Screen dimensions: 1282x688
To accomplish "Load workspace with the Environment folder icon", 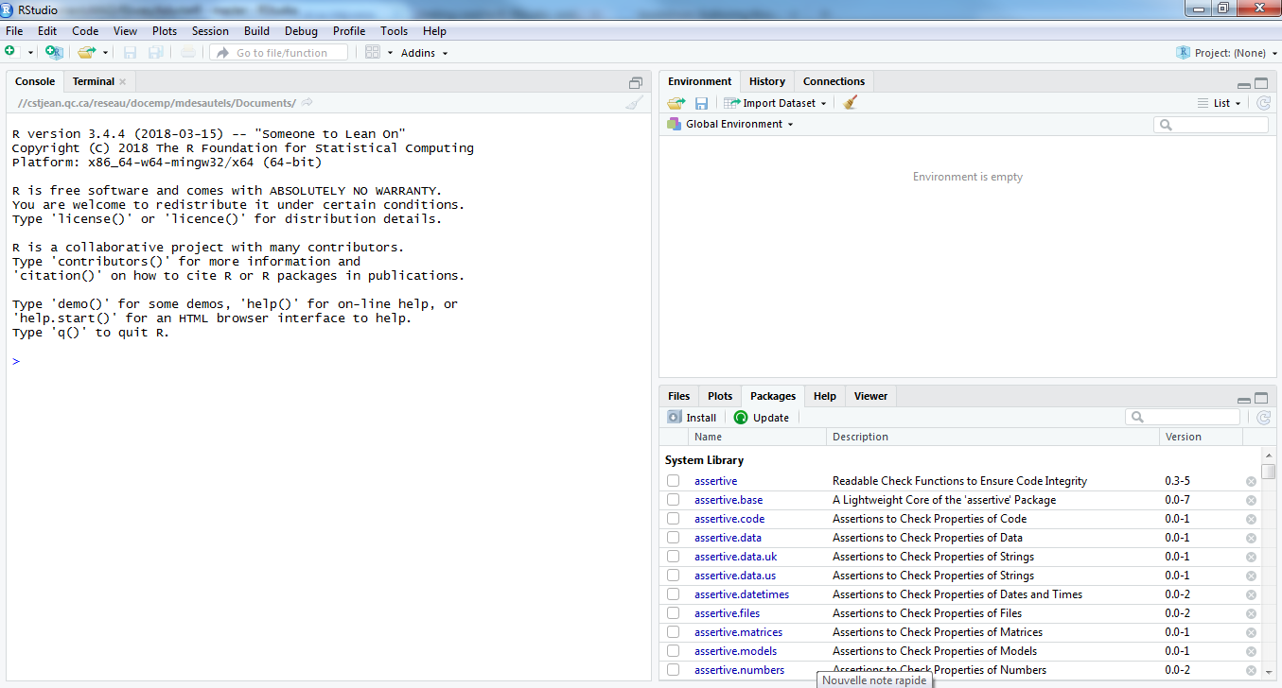I will point(676,102).
